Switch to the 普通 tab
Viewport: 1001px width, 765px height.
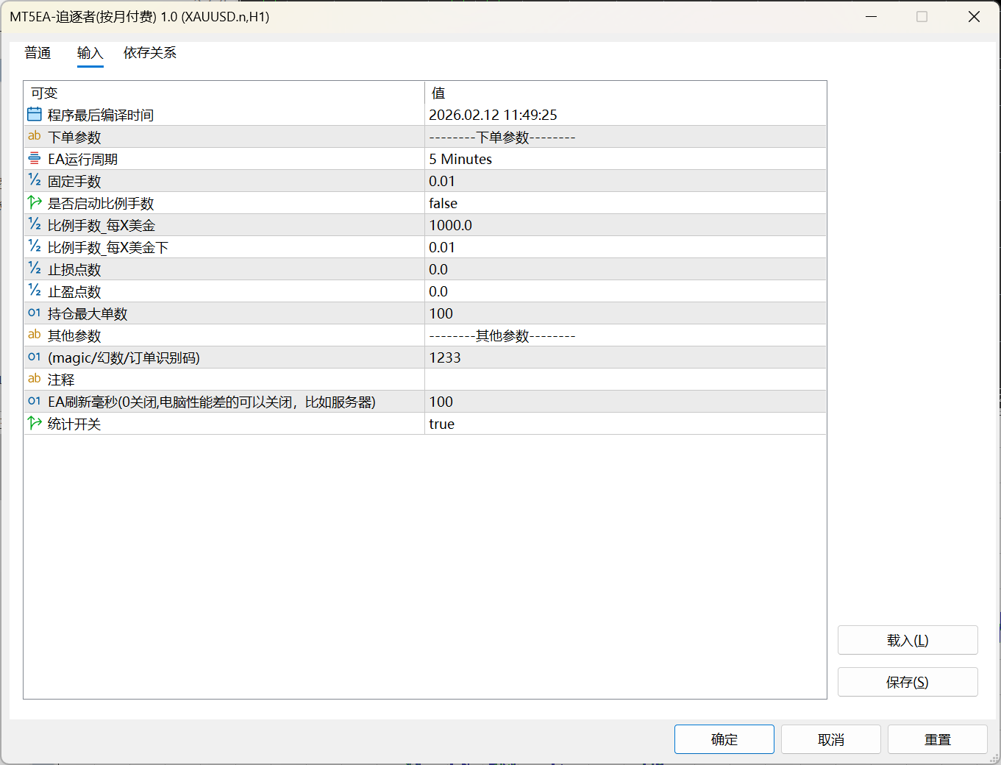pyautogui.click(x=38, y=53)
